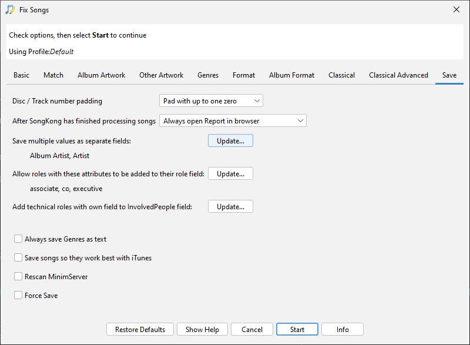Open Disc / Track number padding dropdown

point(211,101)
